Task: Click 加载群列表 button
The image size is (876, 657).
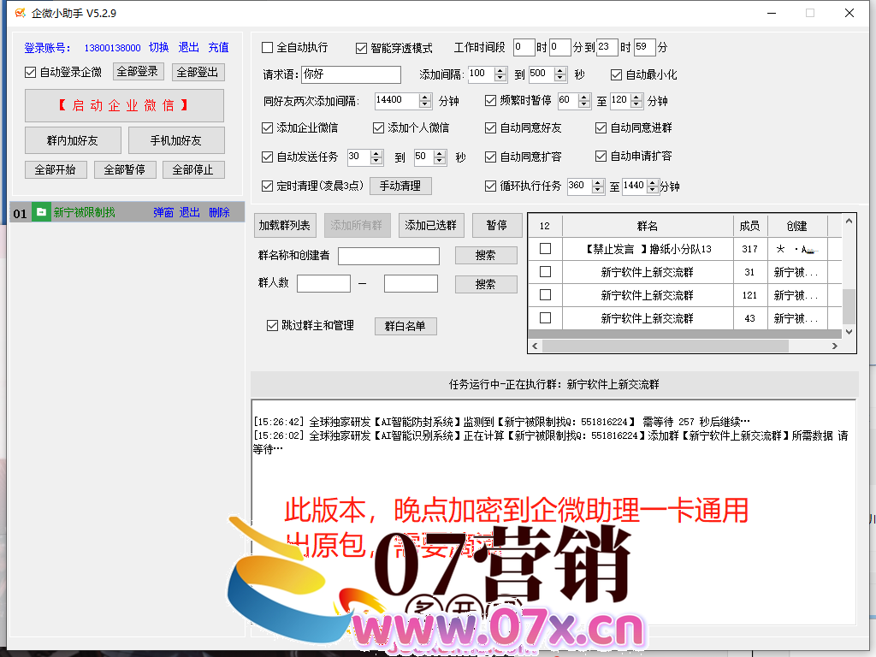Action: click(285, 225)
